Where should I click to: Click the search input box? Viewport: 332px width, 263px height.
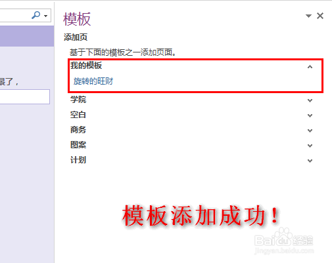[x=26, y=15]
